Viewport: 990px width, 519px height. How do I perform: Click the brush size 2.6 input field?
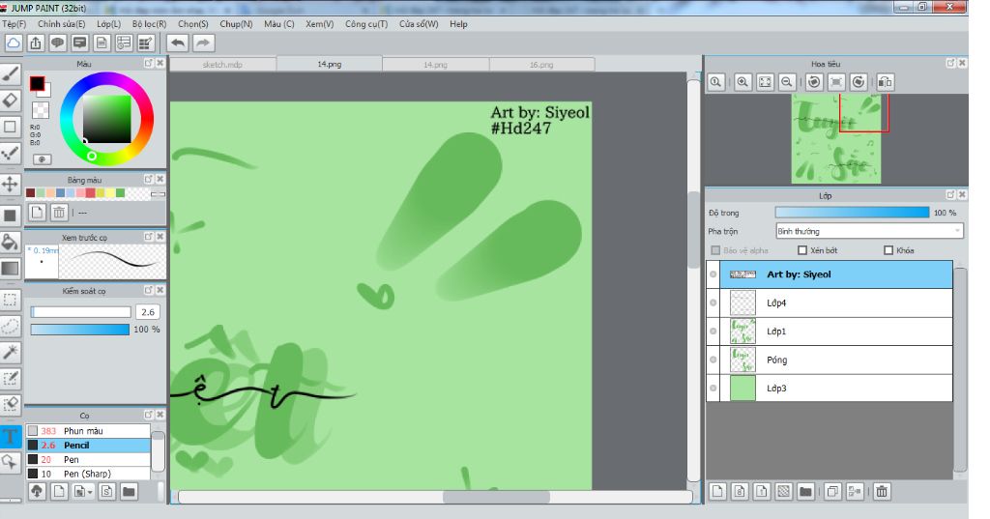[x=148, y=312]
